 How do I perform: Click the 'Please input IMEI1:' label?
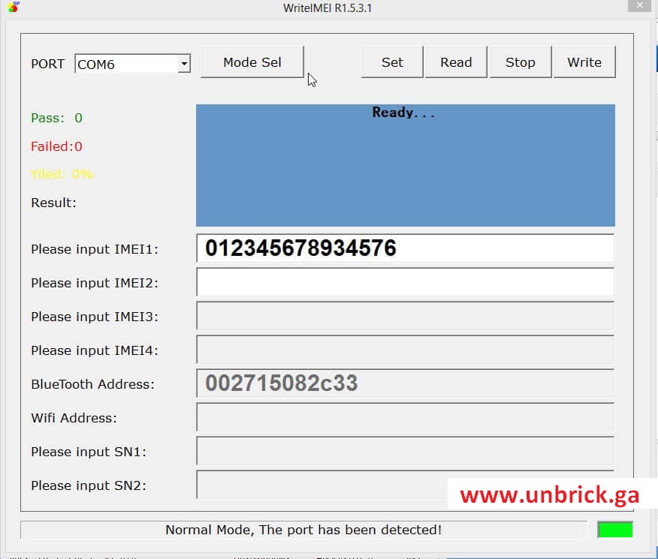(95, 249)
